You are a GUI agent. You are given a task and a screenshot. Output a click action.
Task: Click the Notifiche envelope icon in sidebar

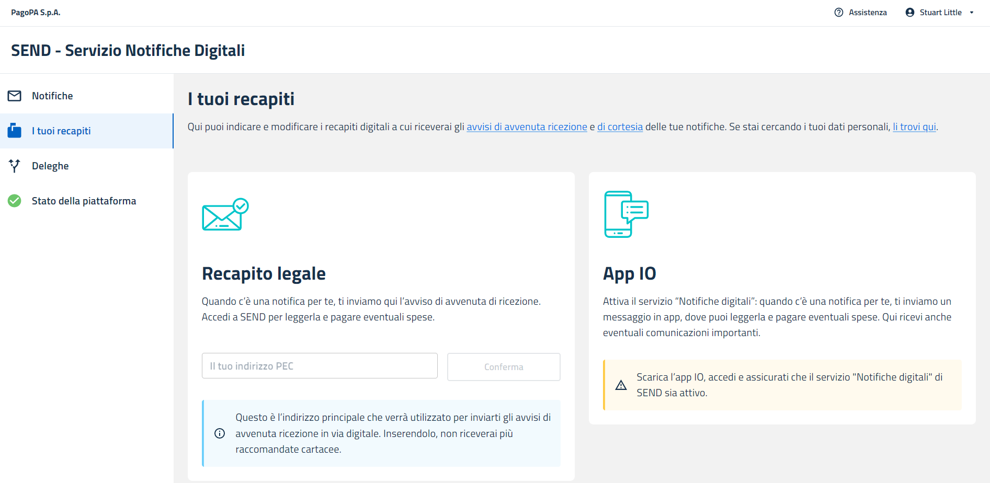(x=15, y=96)
